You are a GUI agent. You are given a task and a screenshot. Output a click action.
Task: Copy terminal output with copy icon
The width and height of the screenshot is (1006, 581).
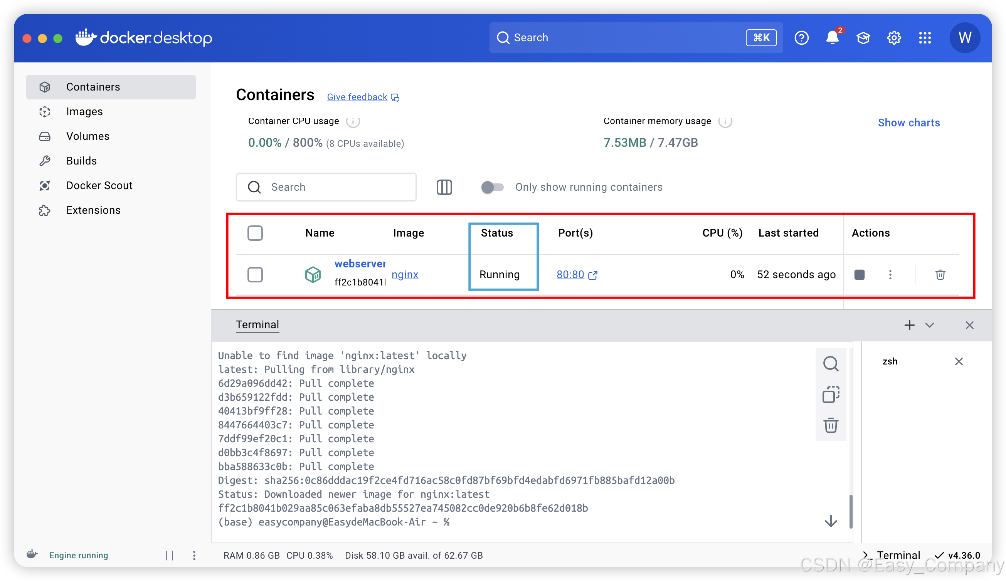click(x=831, y=394)
